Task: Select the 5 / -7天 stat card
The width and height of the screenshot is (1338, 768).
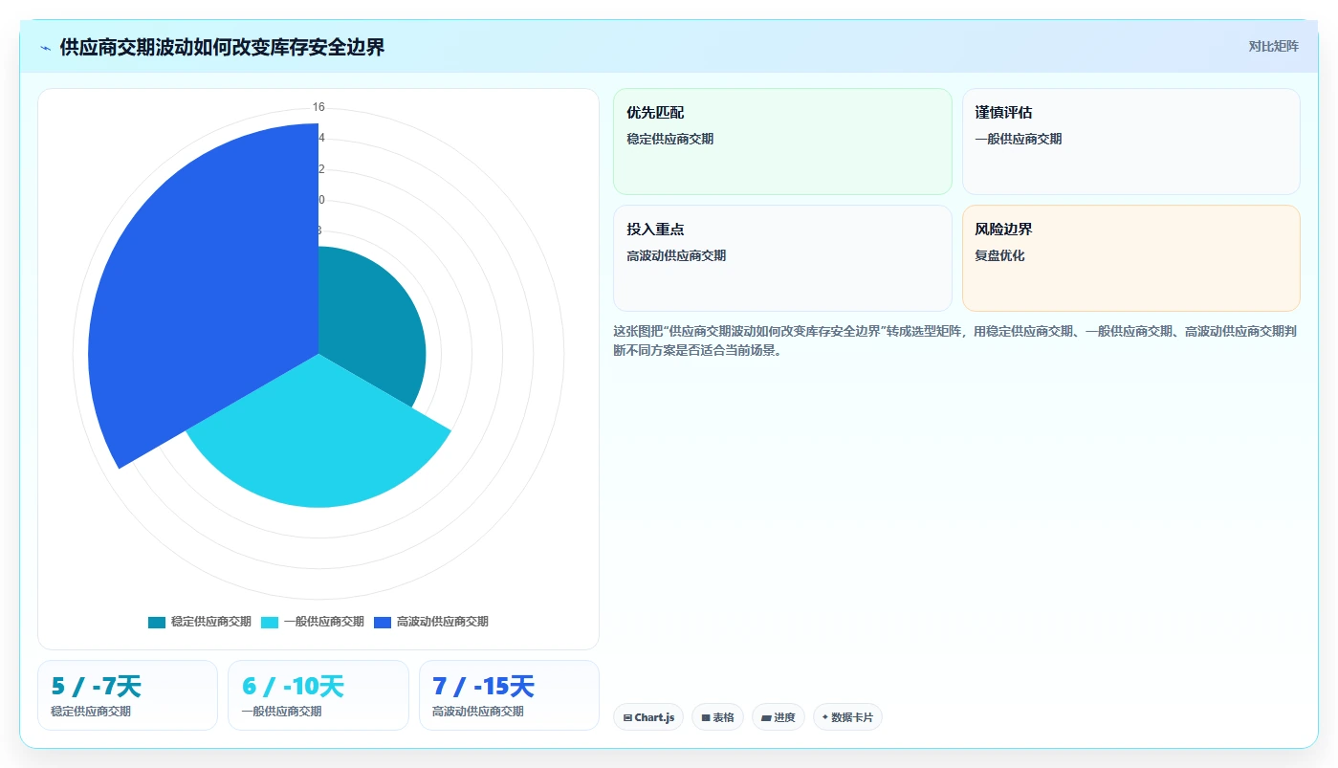Action: (x=127, y=695)
